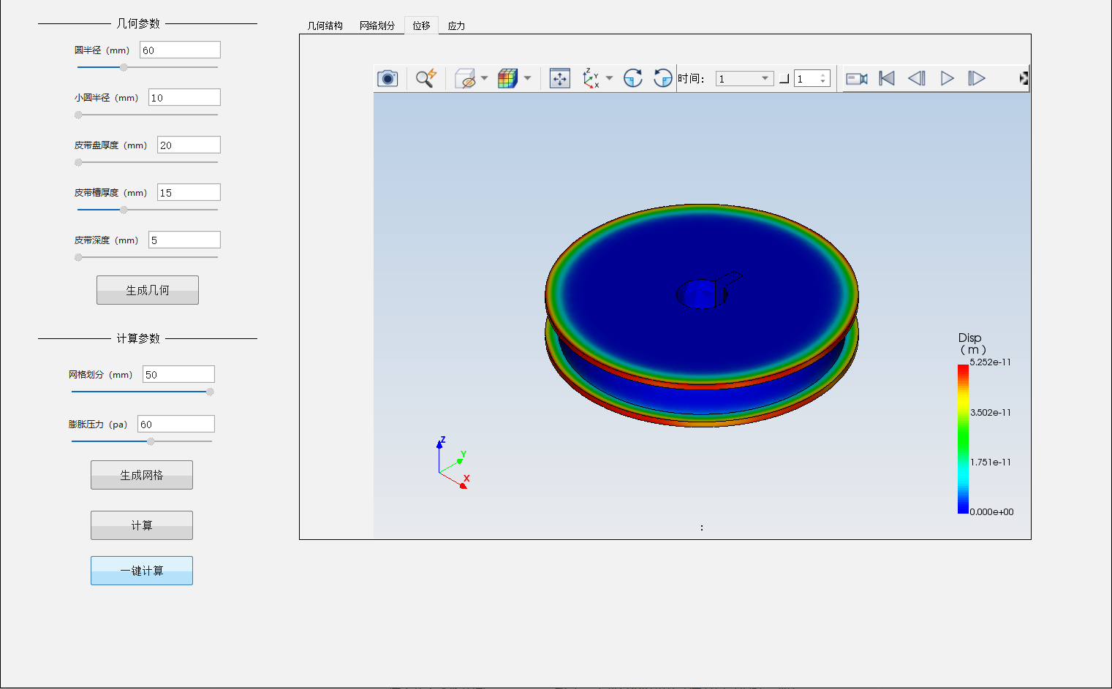Click the 1.751e-11 legend value
1112x689 pixels.
(x=991, y=462)
